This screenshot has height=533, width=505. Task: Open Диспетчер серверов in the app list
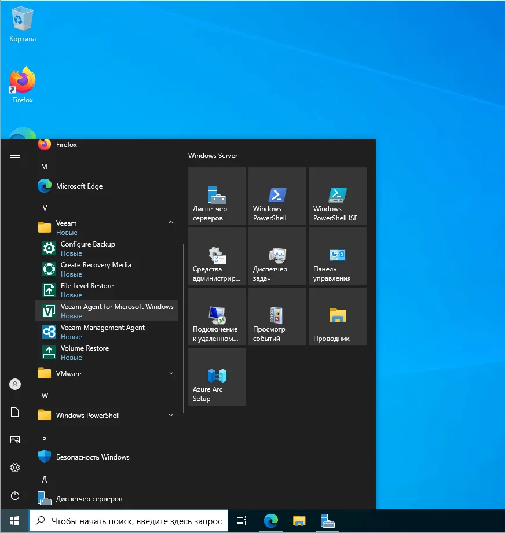107,499
